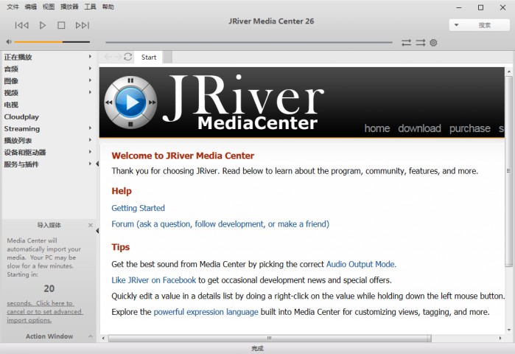Image resolution: width=515 pixels, height=354 pixels.
Task: Click the pause segment on JRiver logo
Action: click(x=130, y=80)
